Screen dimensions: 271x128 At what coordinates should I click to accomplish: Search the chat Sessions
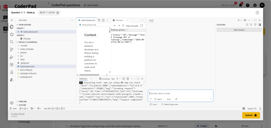coord(251,25)
